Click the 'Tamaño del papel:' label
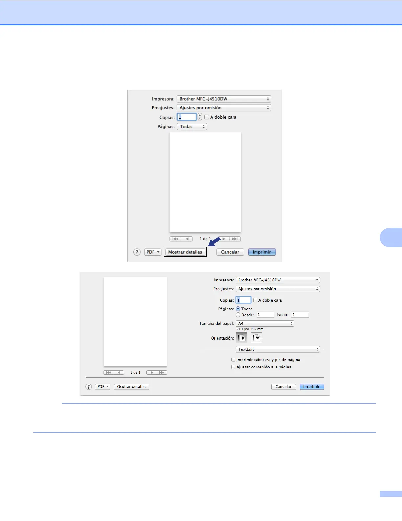The width and height of the screenshot is (402, 521). click(x=216, y=323)
